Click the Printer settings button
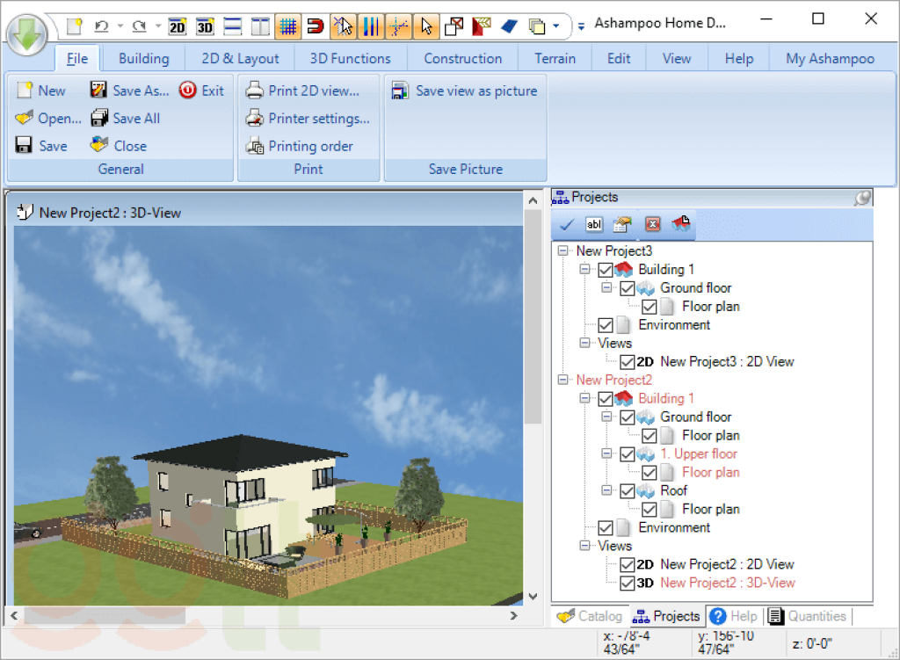The image size is (900, 660). pos(308,119)
